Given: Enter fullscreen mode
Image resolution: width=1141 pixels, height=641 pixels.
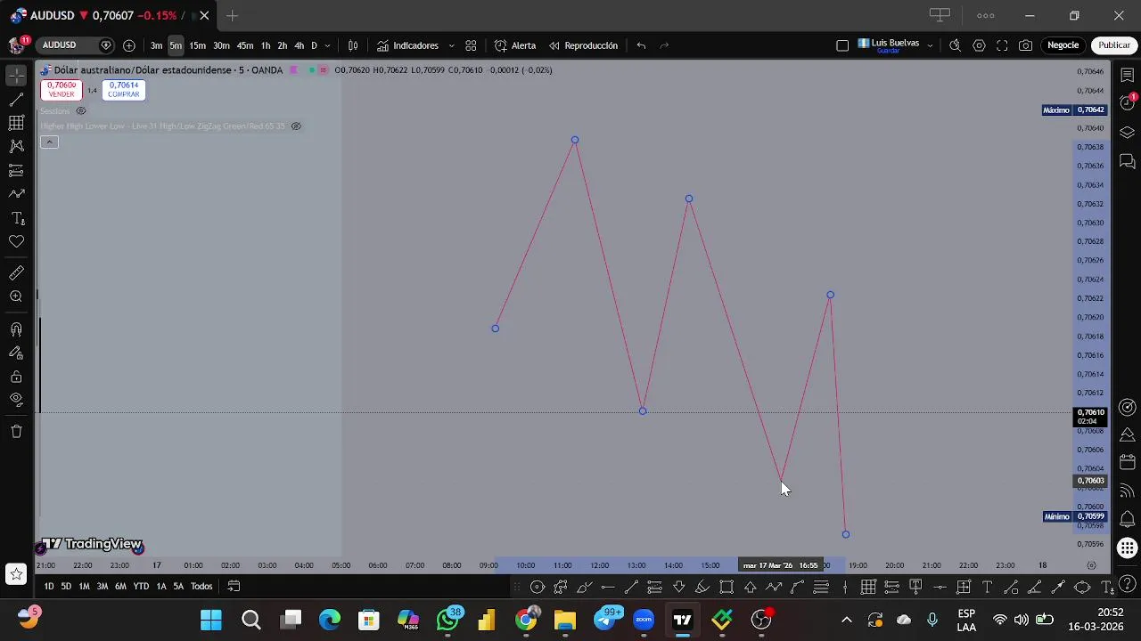Looking at the screenshot, I should click(1002, 45).
